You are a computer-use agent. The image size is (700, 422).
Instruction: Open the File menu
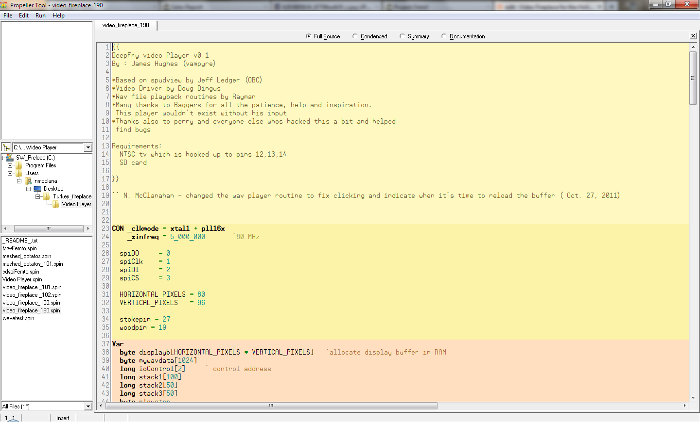(8, 16)
